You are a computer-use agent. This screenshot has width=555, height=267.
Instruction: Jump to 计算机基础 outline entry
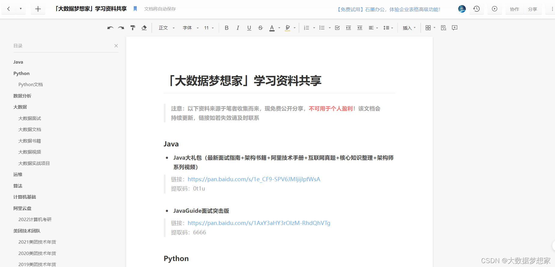tap(25, 197)
